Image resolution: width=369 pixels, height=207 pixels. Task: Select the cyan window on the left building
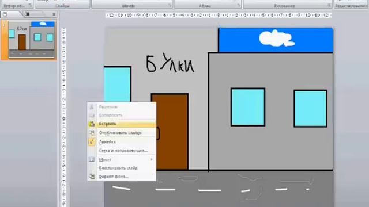click(x=117, y=84)
